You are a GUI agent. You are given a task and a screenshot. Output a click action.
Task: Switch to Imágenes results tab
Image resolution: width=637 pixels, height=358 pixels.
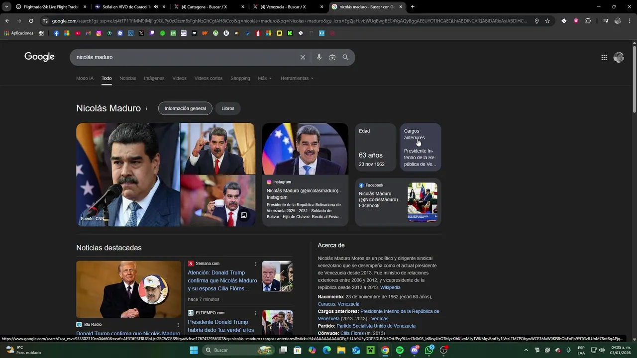pyautogui.click(x=154, y=78)
